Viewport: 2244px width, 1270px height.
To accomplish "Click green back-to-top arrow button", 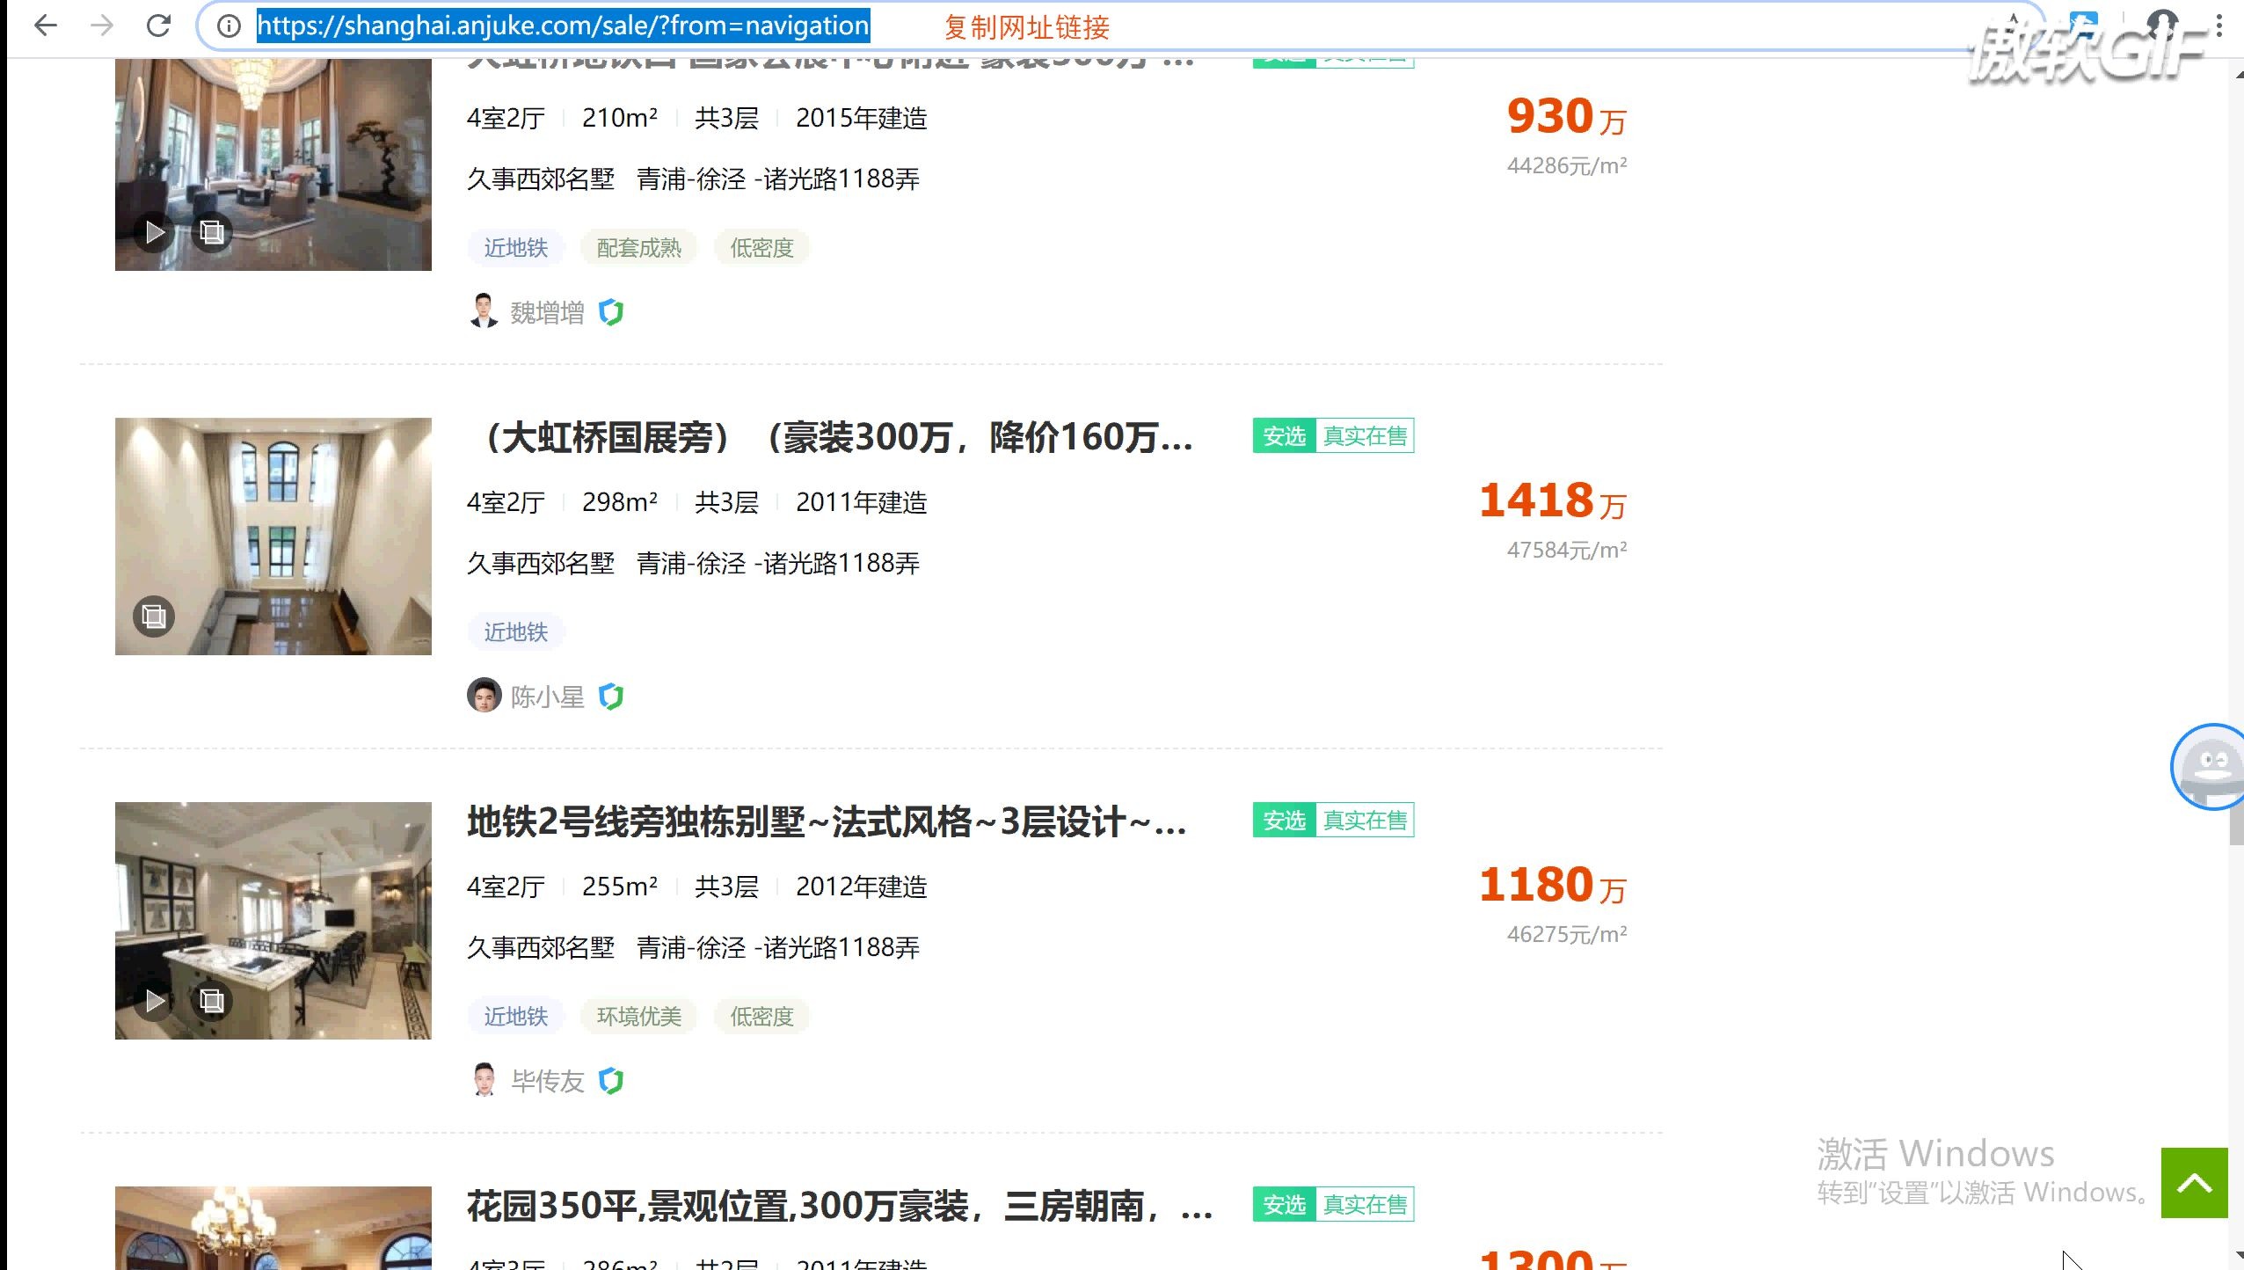I will (x=2195, y=1183).
